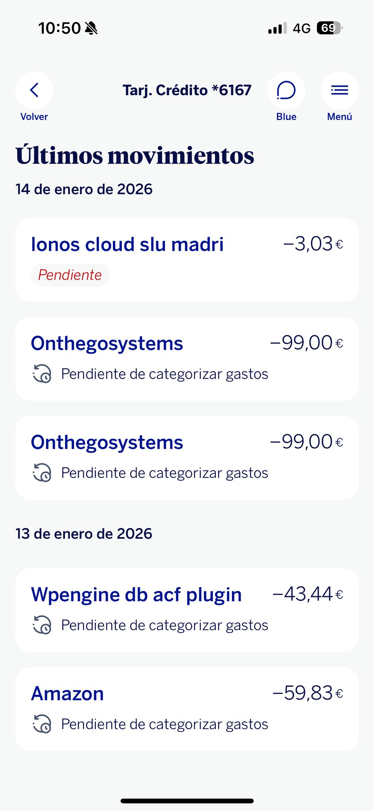
Task: Tap categorize icon on Amazon transaction
Action: coord(42,724)
